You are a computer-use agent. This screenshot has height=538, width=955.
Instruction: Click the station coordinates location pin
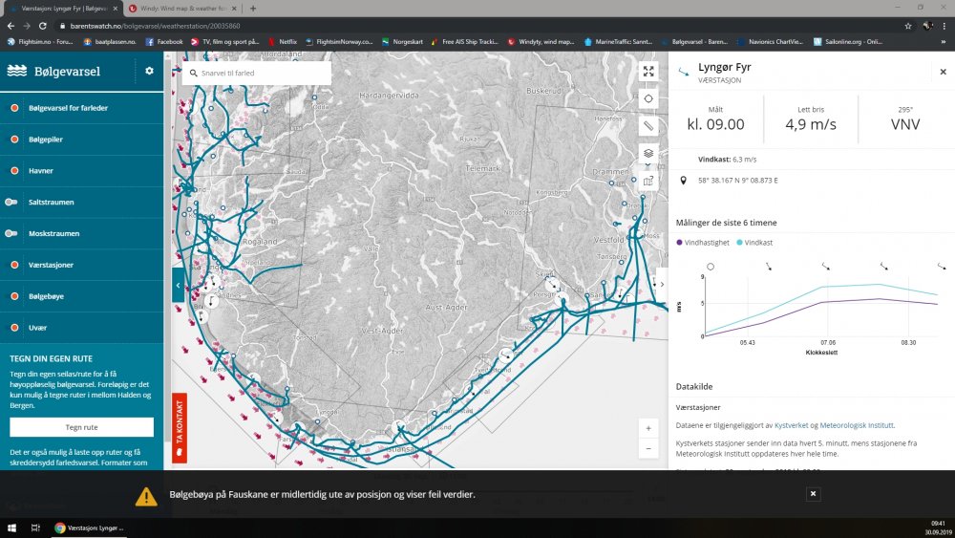pos(684,181)
